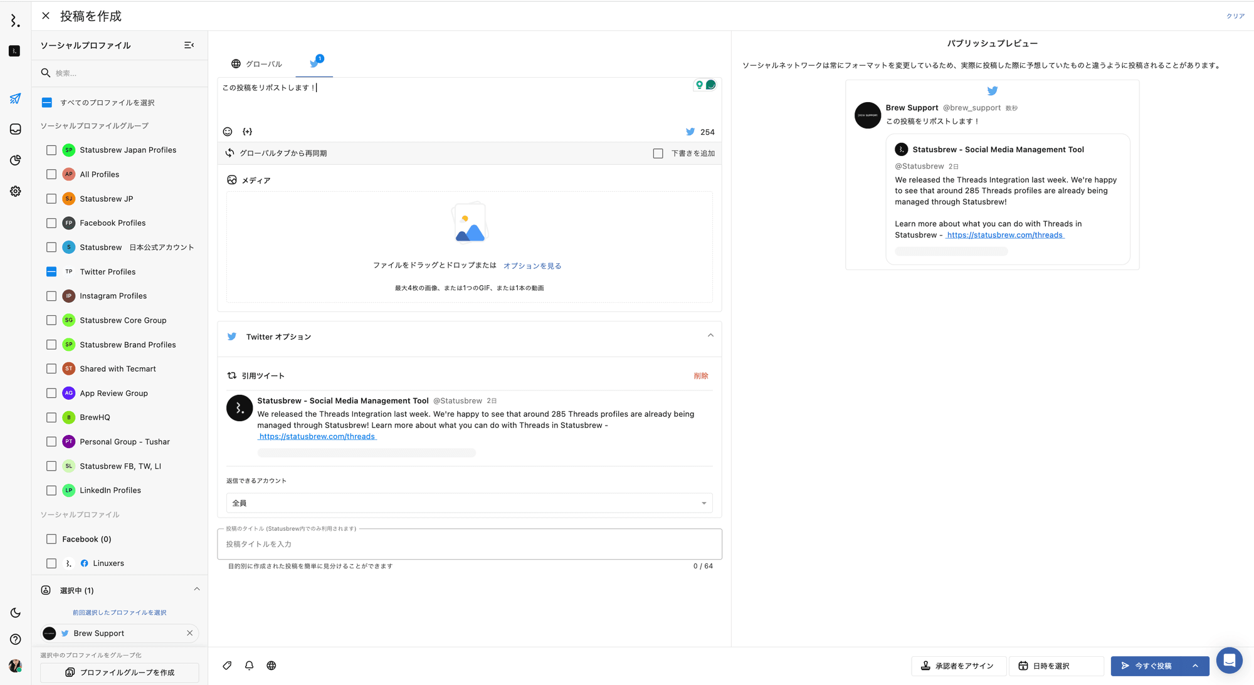
Task: Click the 削除 link for quoted tweet
Action: coord(700,376)
